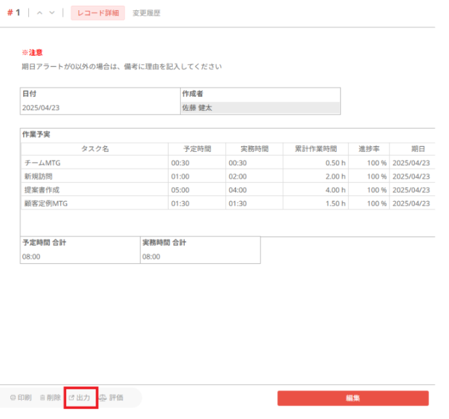Open 評価 with the scales icon
The width and height of the screenshot is (449, 419).
pos(103,398)
